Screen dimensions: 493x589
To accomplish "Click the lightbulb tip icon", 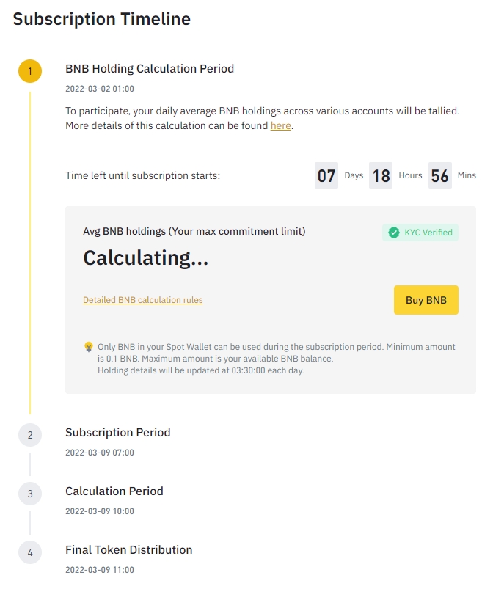I will [89, 346].
